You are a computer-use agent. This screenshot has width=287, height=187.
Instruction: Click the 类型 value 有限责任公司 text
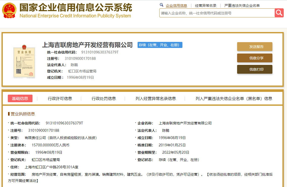[61, 138]
